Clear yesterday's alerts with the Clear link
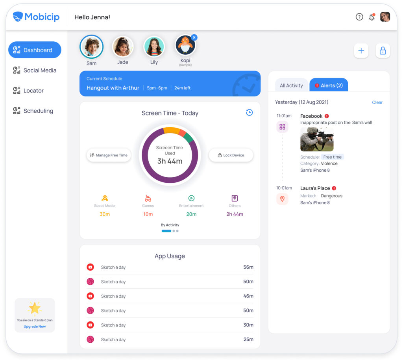The image size is (403, 362). (377, 102)
